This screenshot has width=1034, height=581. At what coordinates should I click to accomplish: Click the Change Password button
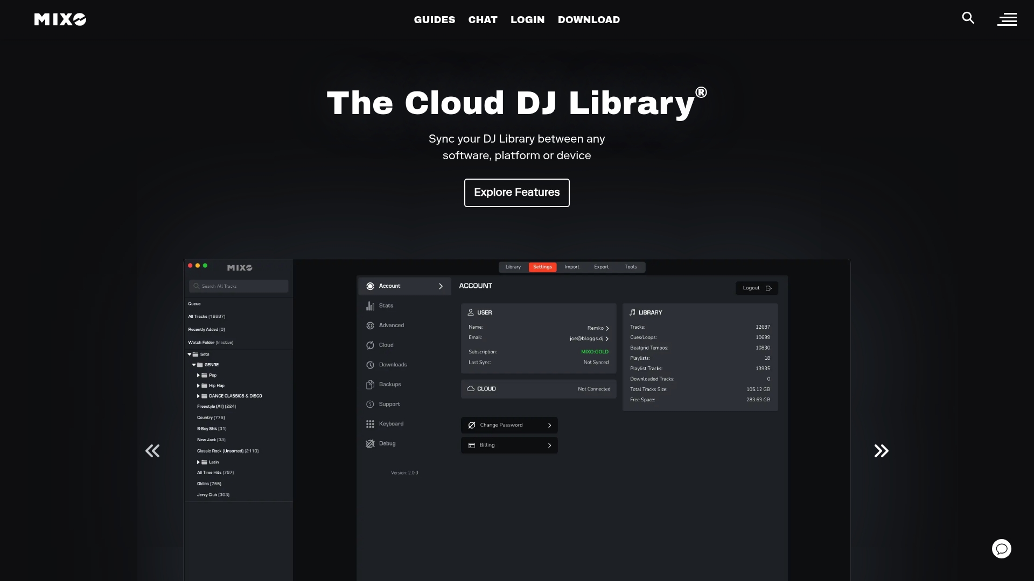[509, 425]
